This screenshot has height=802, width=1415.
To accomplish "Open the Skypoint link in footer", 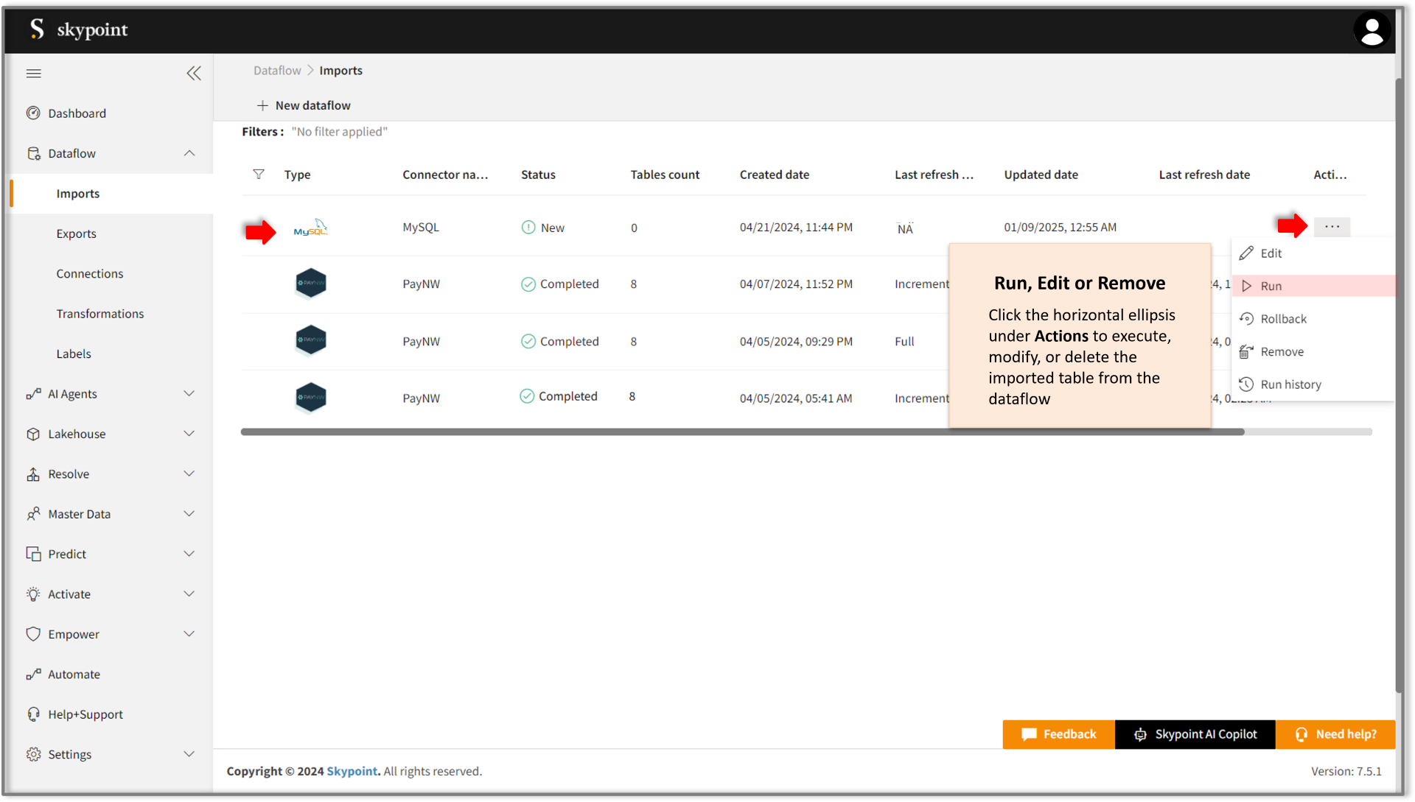I will pos(352,771).
